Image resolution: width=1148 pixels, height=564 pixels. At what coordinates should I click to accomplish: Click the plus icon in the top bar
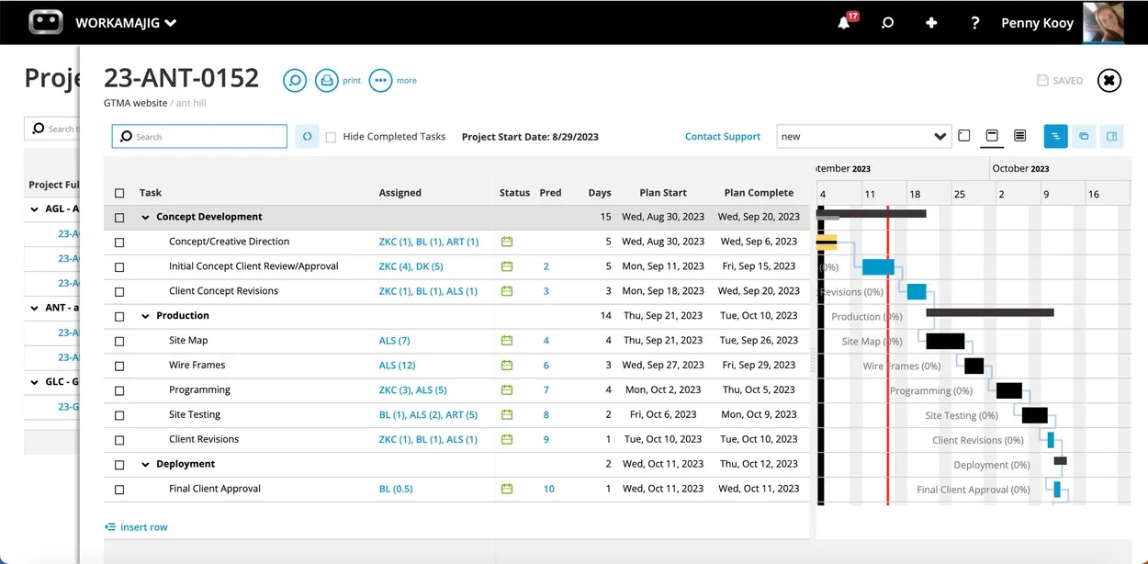931,23
